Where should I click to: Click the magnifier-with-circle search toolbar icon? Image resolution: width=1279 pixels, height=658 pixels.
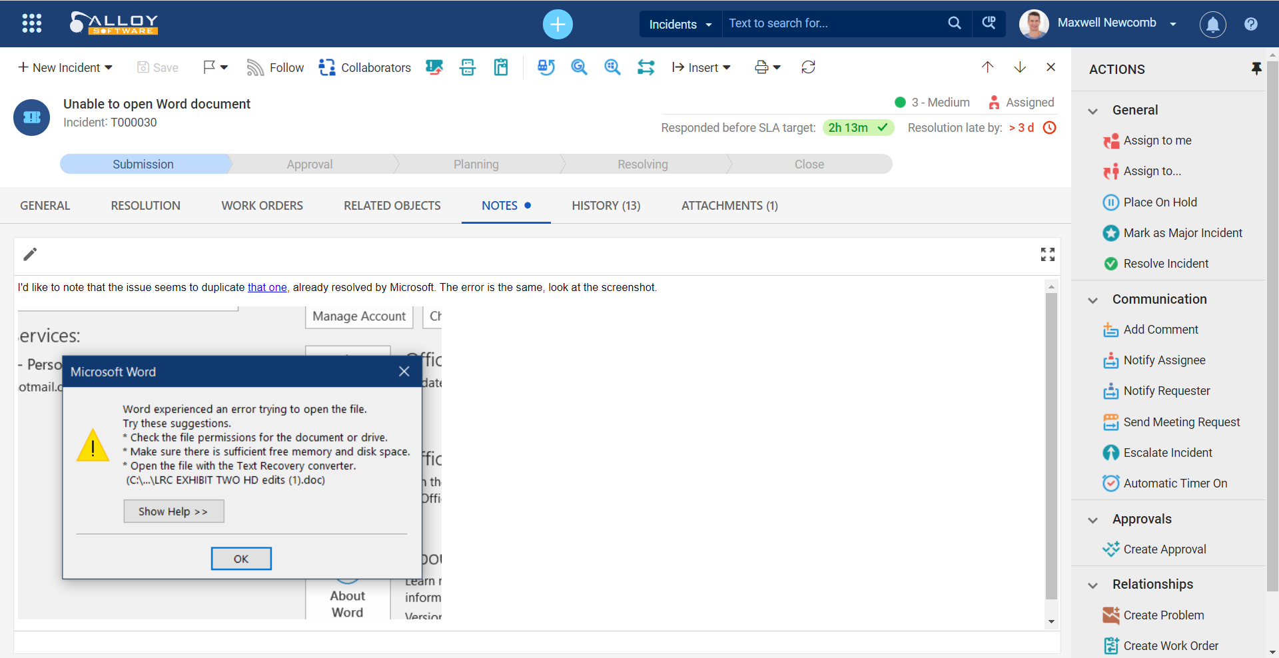tap(579, 67)
